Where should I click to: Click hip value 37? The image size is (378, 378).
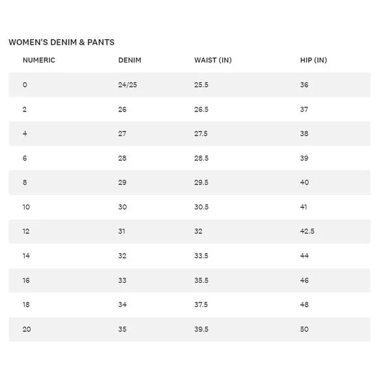304,109
